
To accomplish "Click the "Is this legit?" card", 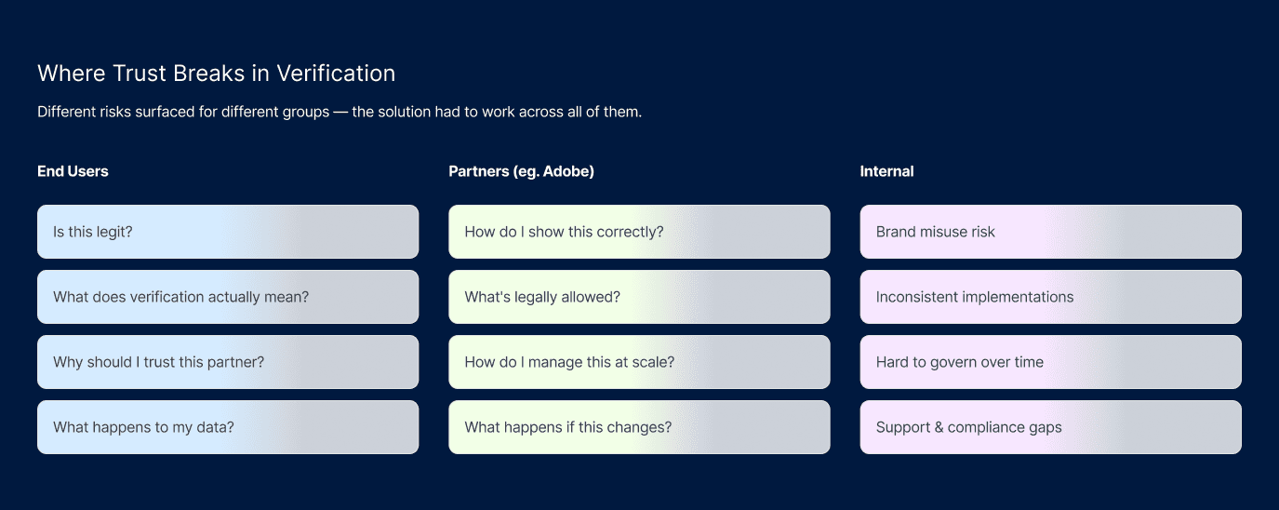I will pos(228,232).
